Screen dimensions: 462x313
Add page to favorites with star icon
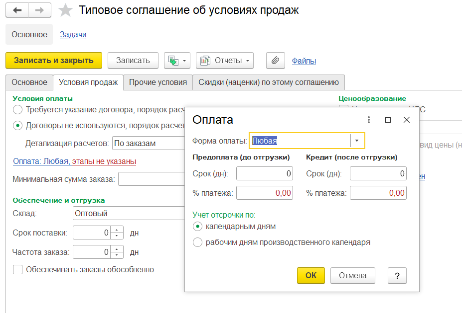click(65, 10)
